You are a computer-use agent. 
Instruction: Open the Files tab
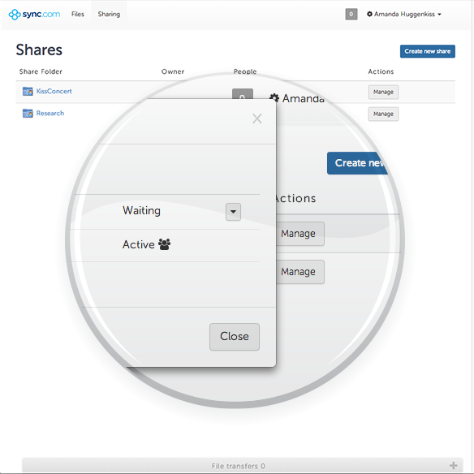[x=78, y=15]
